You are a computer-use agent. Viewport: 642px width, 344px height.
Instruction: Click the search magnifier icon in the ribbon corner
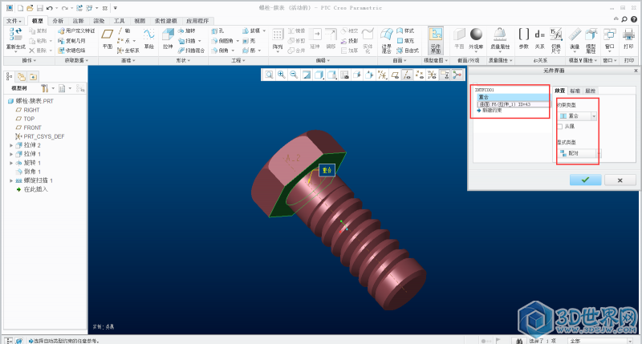coord(624,19)
